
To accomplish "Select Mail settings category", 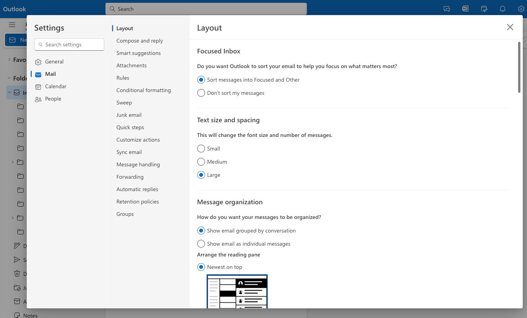I will 50,74.
